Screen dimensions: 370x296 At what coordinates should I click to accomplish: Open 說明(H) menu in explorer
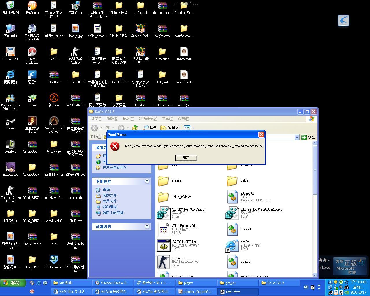184,119
